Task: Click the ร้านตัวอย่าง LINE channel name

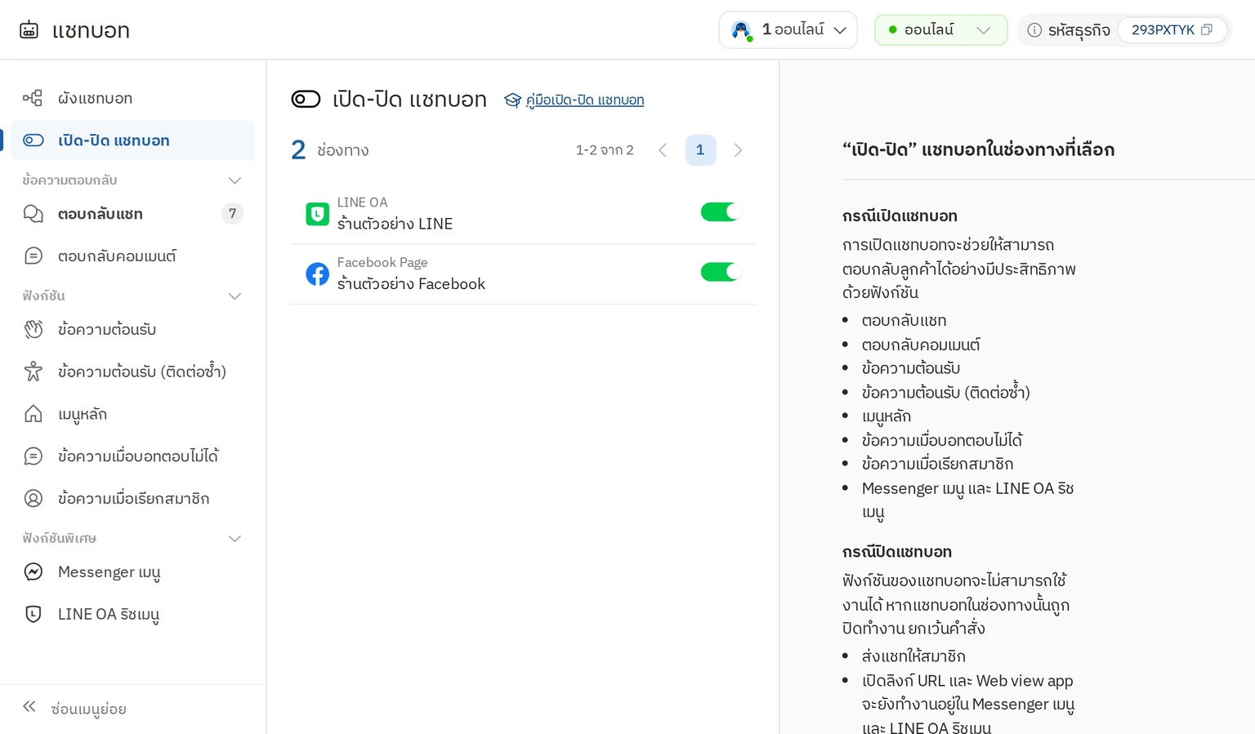Action: pyautogui.click(x=395, y=224)
